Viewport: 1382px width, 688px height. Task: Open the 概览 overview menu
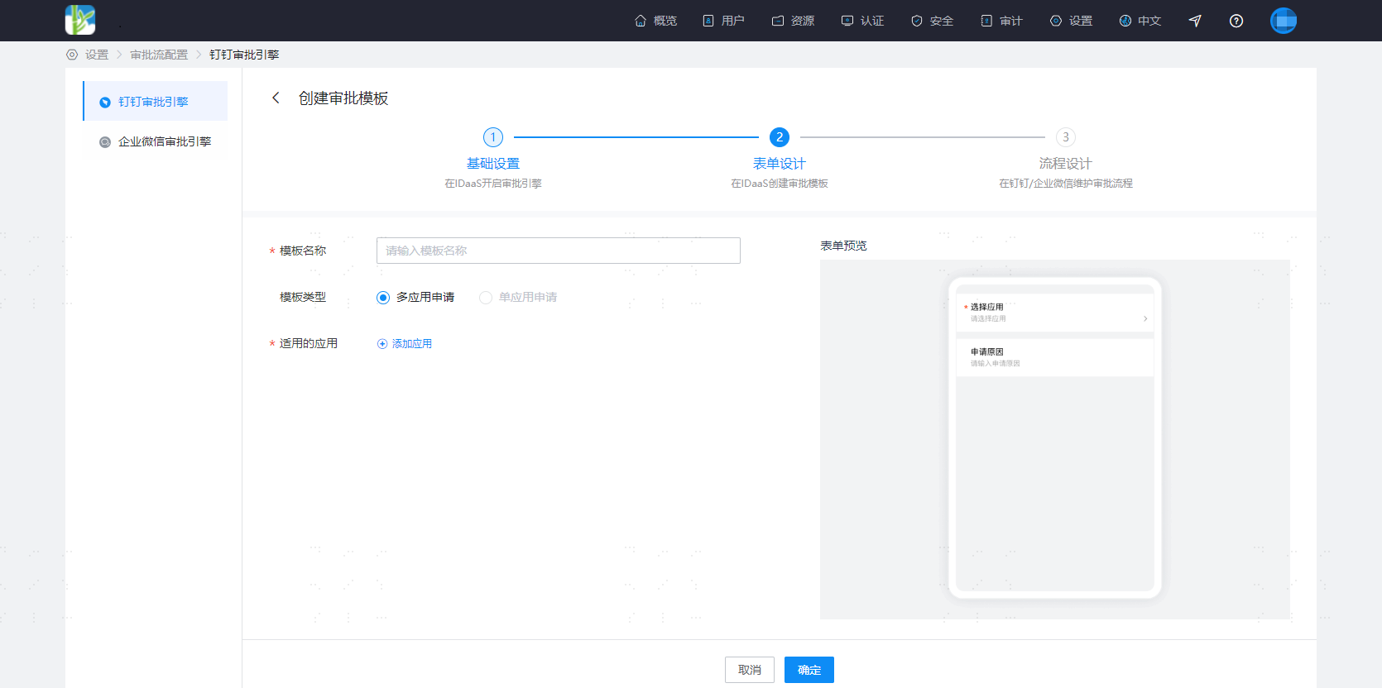pyautogui.click(x=655, y=21)
